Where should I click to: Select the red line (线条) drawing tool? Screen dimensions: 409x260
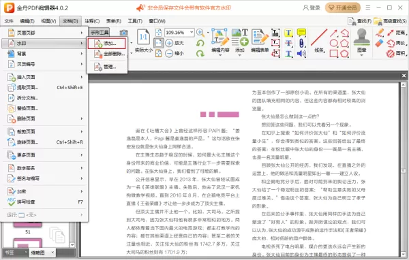319,38
